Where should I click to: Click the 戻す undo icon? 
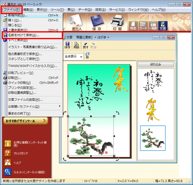[x=86, y=45]
